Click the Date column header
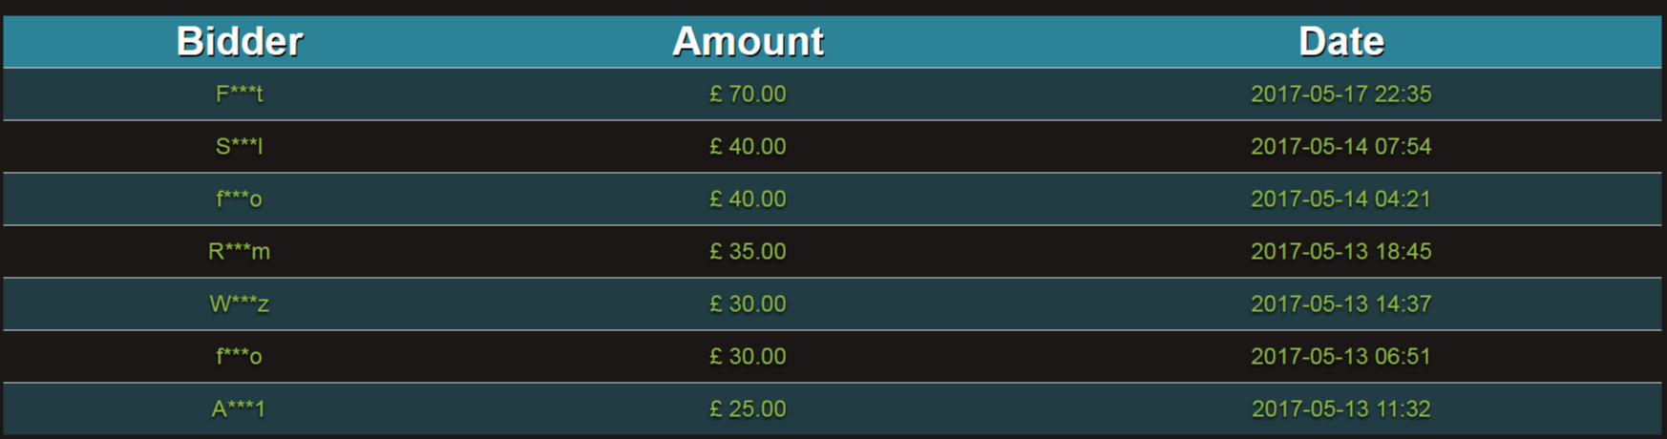Viewport: 1667px width, 439px height. pyautogui.click(x=1340, y=41)
